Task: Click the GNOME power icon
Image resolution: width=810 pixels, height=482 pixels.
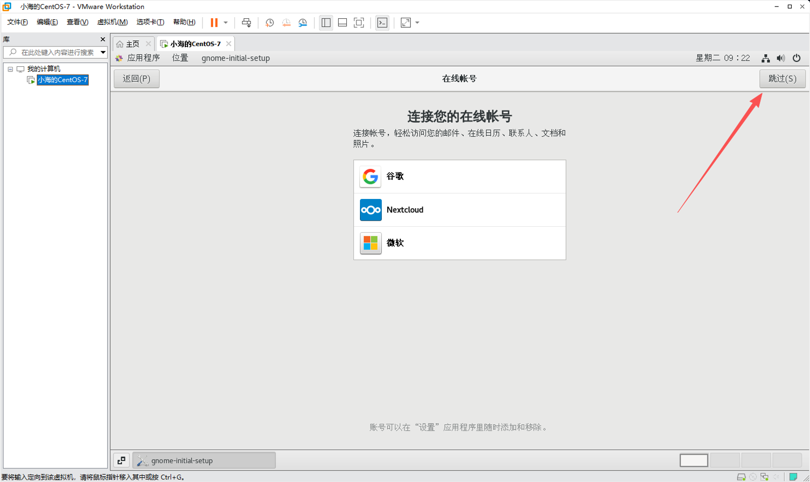Action: pos(797,58)
